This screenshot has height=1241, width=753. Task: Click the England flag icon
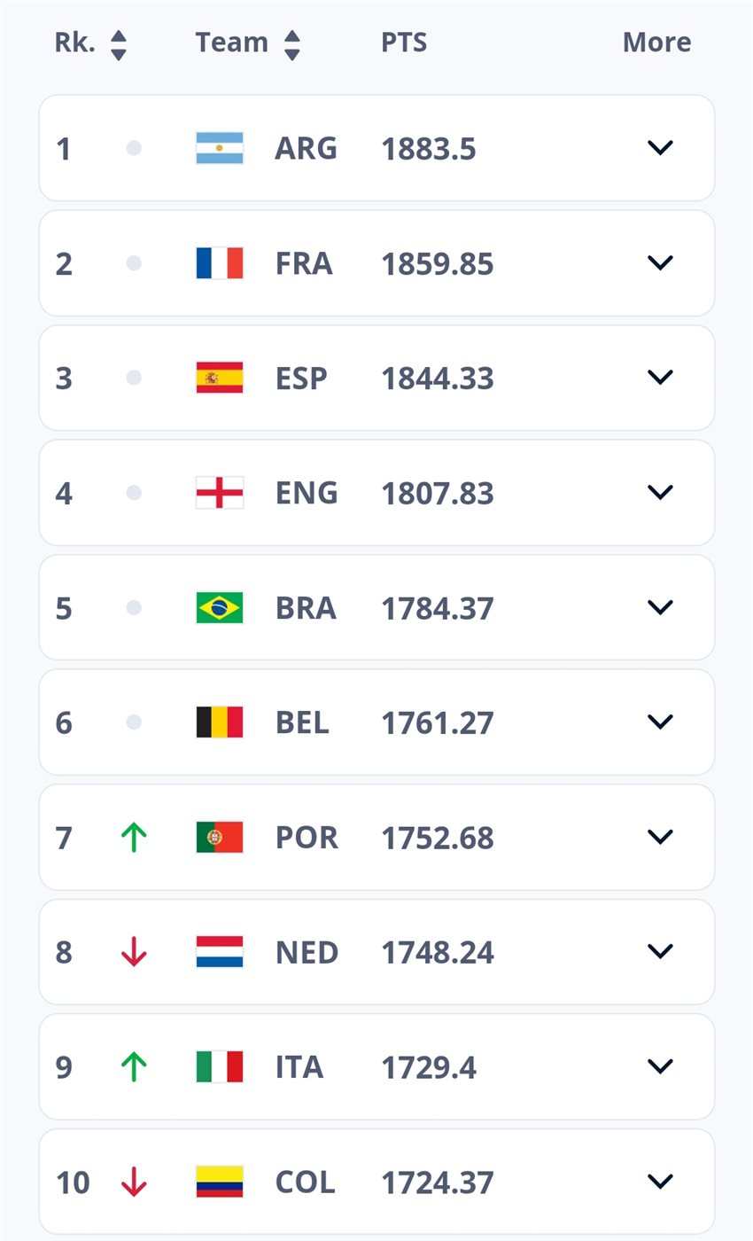[x=219, y=493]
